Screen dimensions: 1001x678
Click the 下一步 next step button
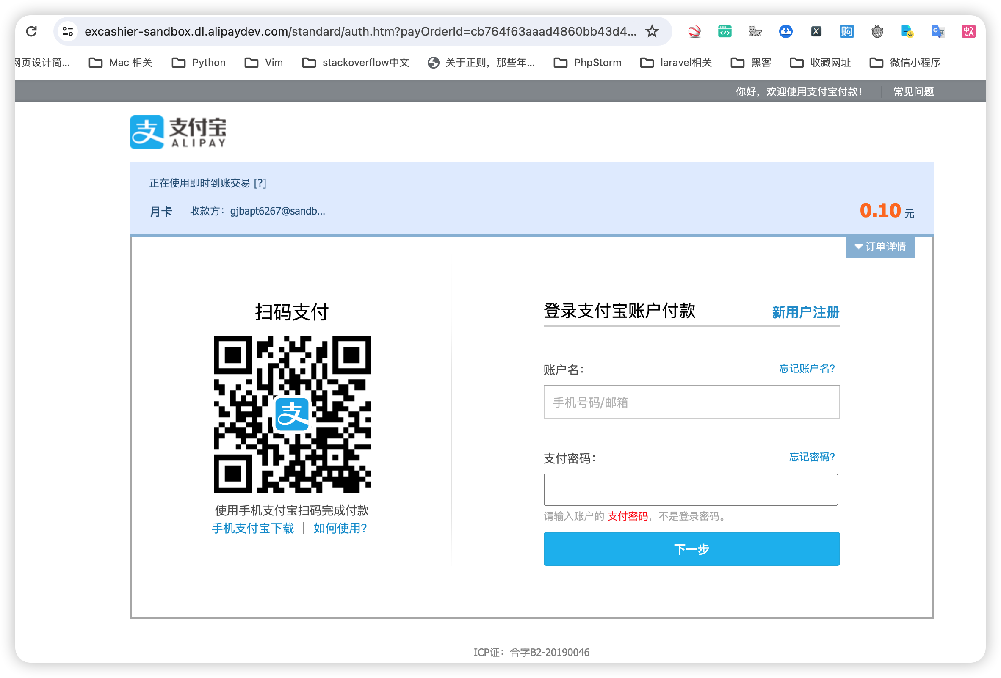[691, 549]
